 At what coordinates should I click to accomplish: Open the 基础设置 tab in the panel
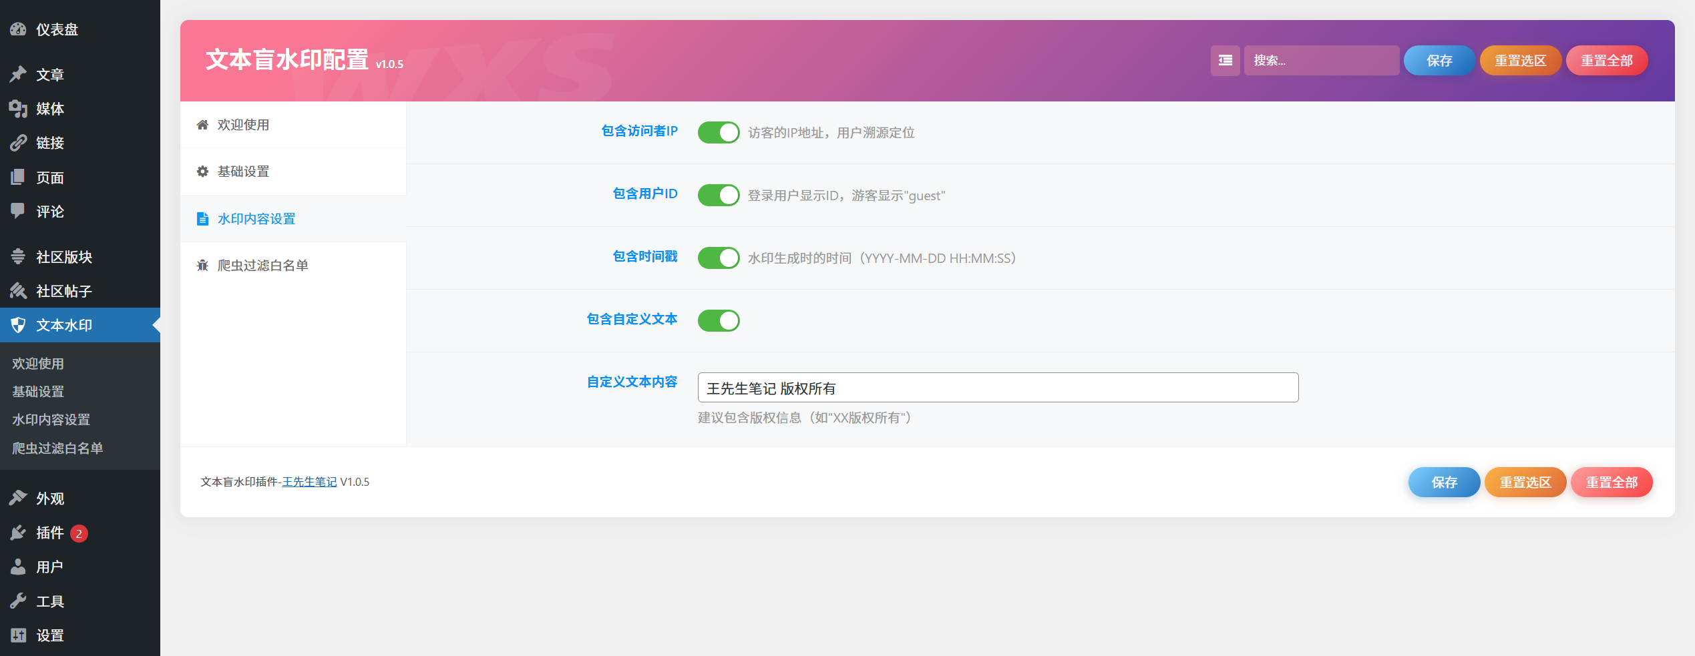point(243,172)
